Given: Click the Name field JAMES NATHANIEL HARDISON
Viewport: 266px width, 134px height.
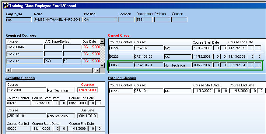Looking at the screenshot, I should click(x=58, y=20).
